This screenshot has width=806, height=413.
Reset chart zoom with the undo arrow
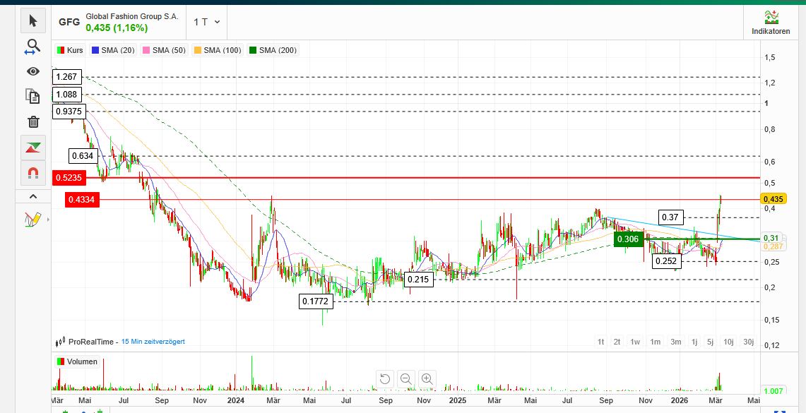[385, 379]
